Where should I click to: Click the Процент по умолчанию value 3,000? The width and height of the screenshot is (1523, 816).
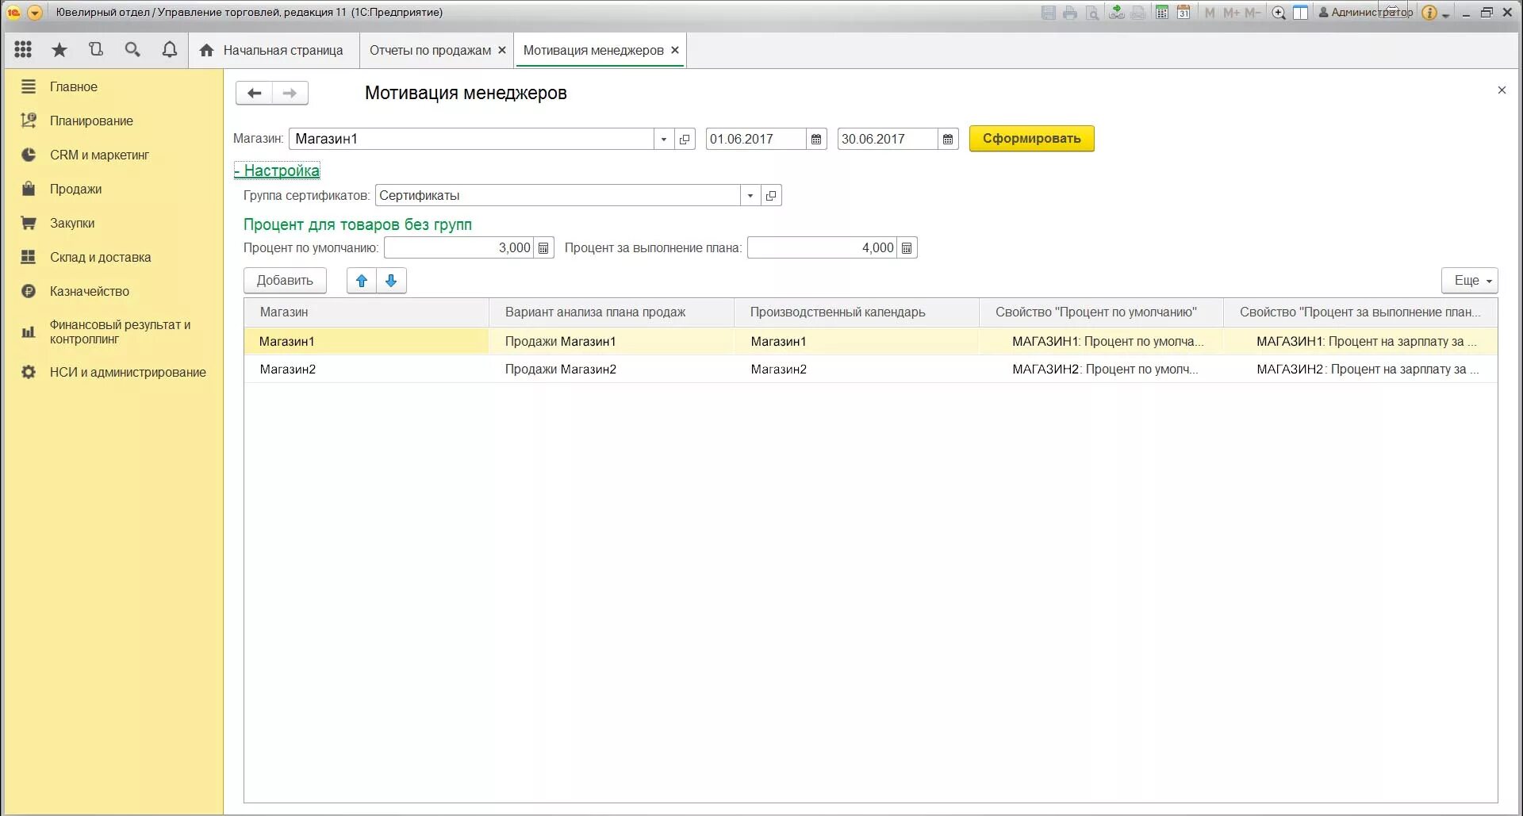458,247
